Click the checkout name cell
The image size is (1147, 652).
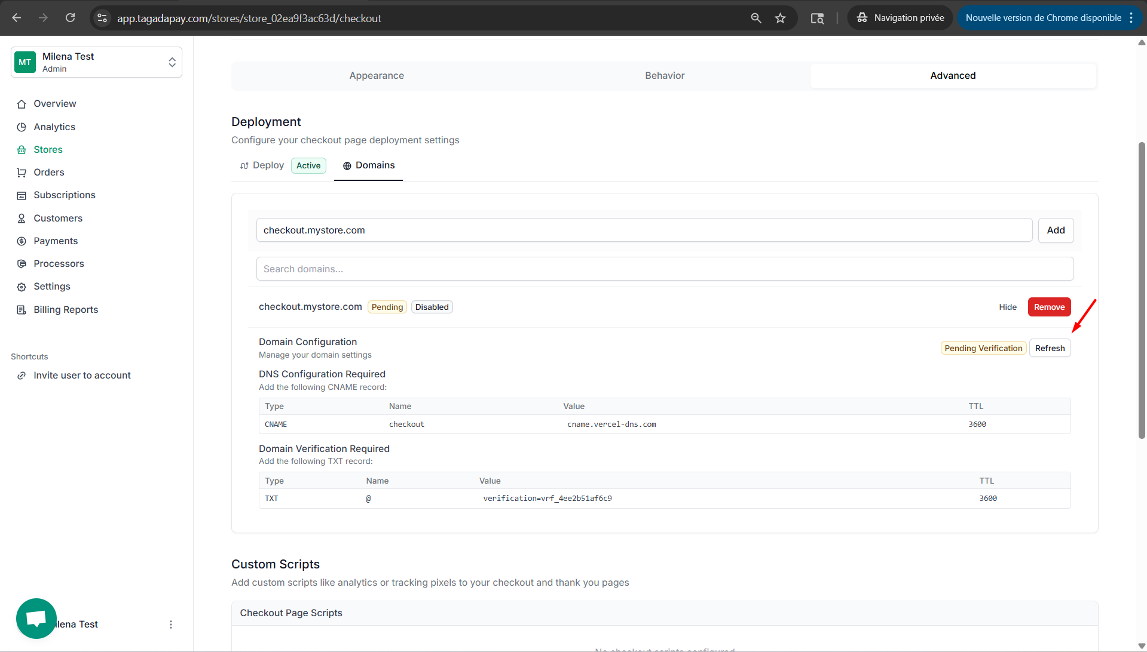click(x=406, y=425)
